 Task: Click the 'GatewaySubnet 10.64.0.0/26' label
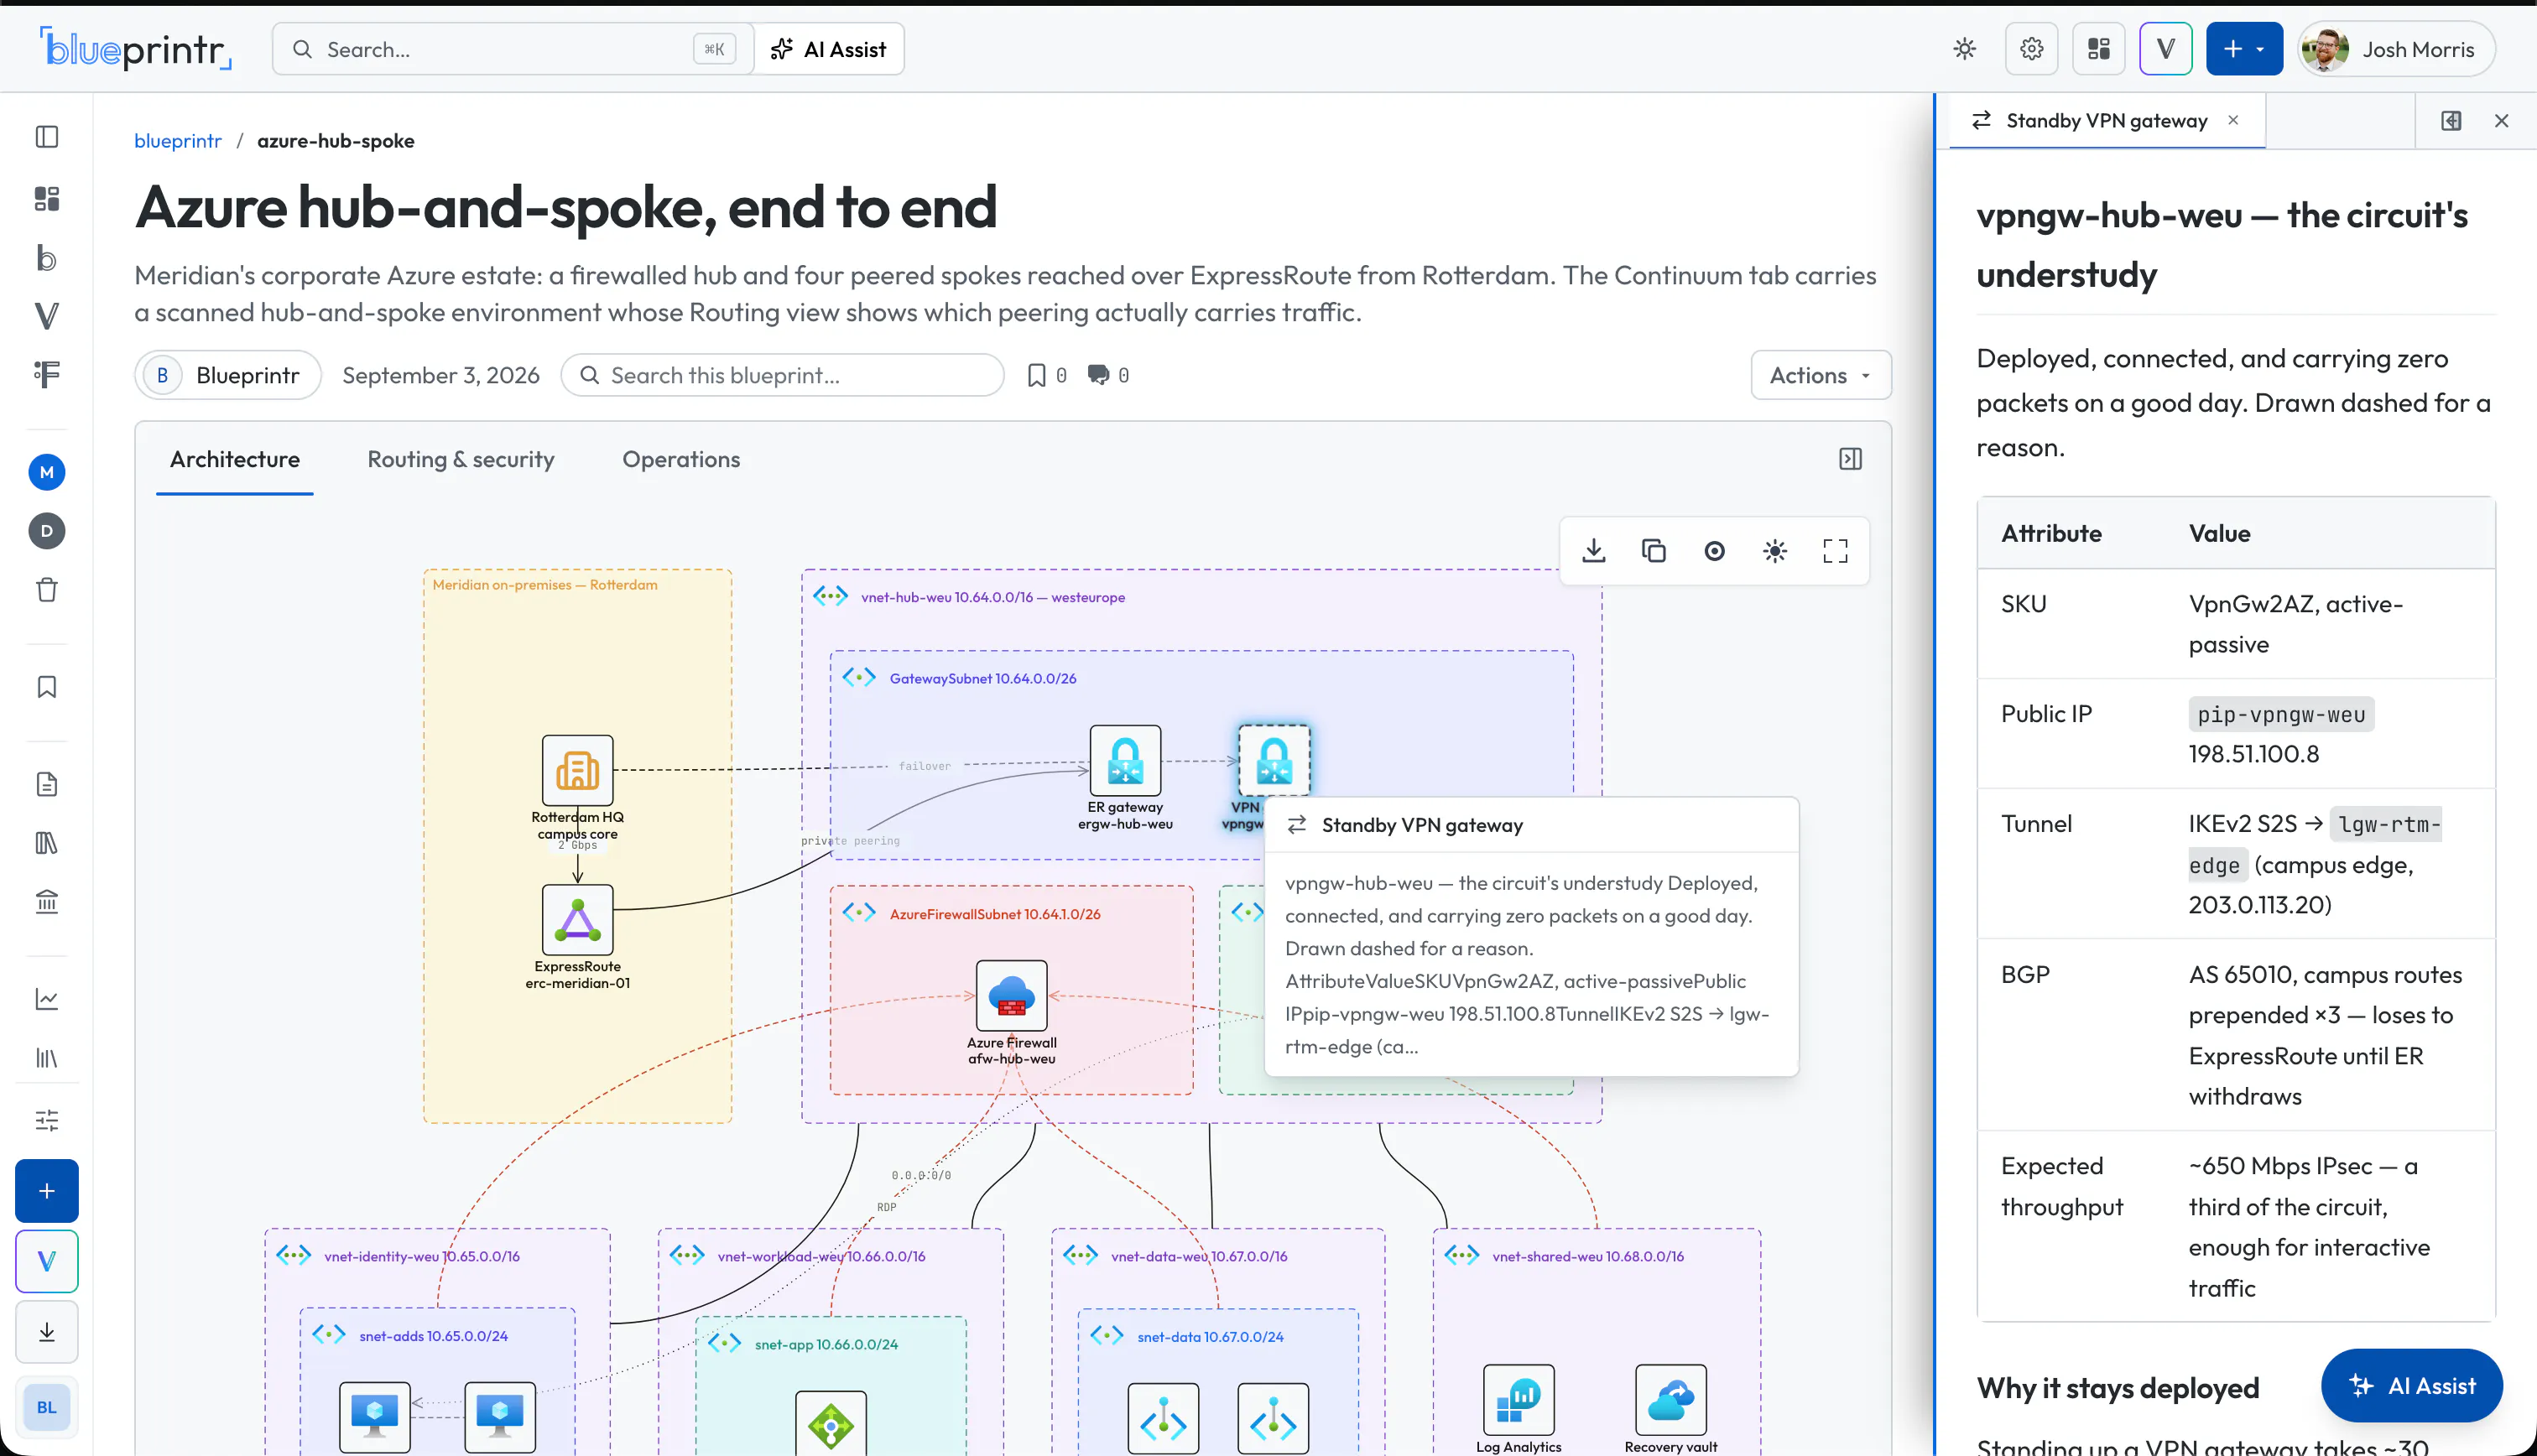(983, 679)
